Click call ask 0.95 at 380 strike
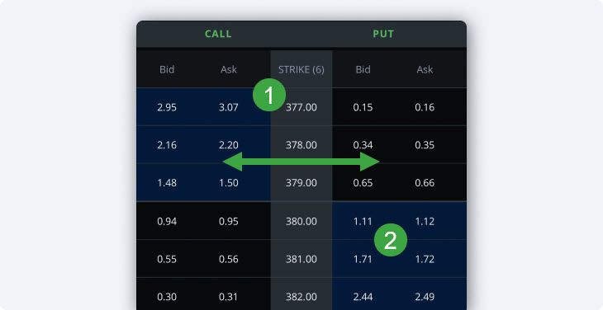Viewport: 603px width, 310px height. (x=229, y=222)
